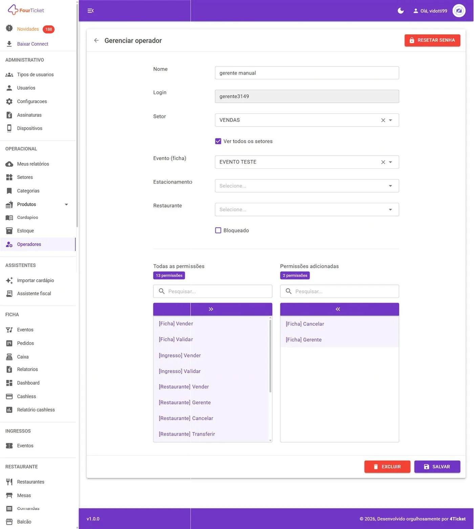Click the RESETAR SENHA button
Viewport: 474px width, 529px height.
432,40
